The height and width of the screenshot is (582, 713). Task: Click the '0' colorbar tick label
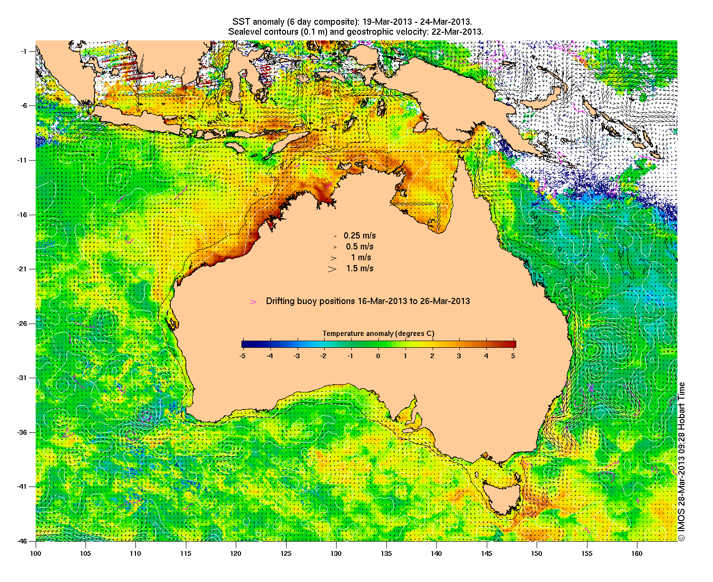pos(378,355)
